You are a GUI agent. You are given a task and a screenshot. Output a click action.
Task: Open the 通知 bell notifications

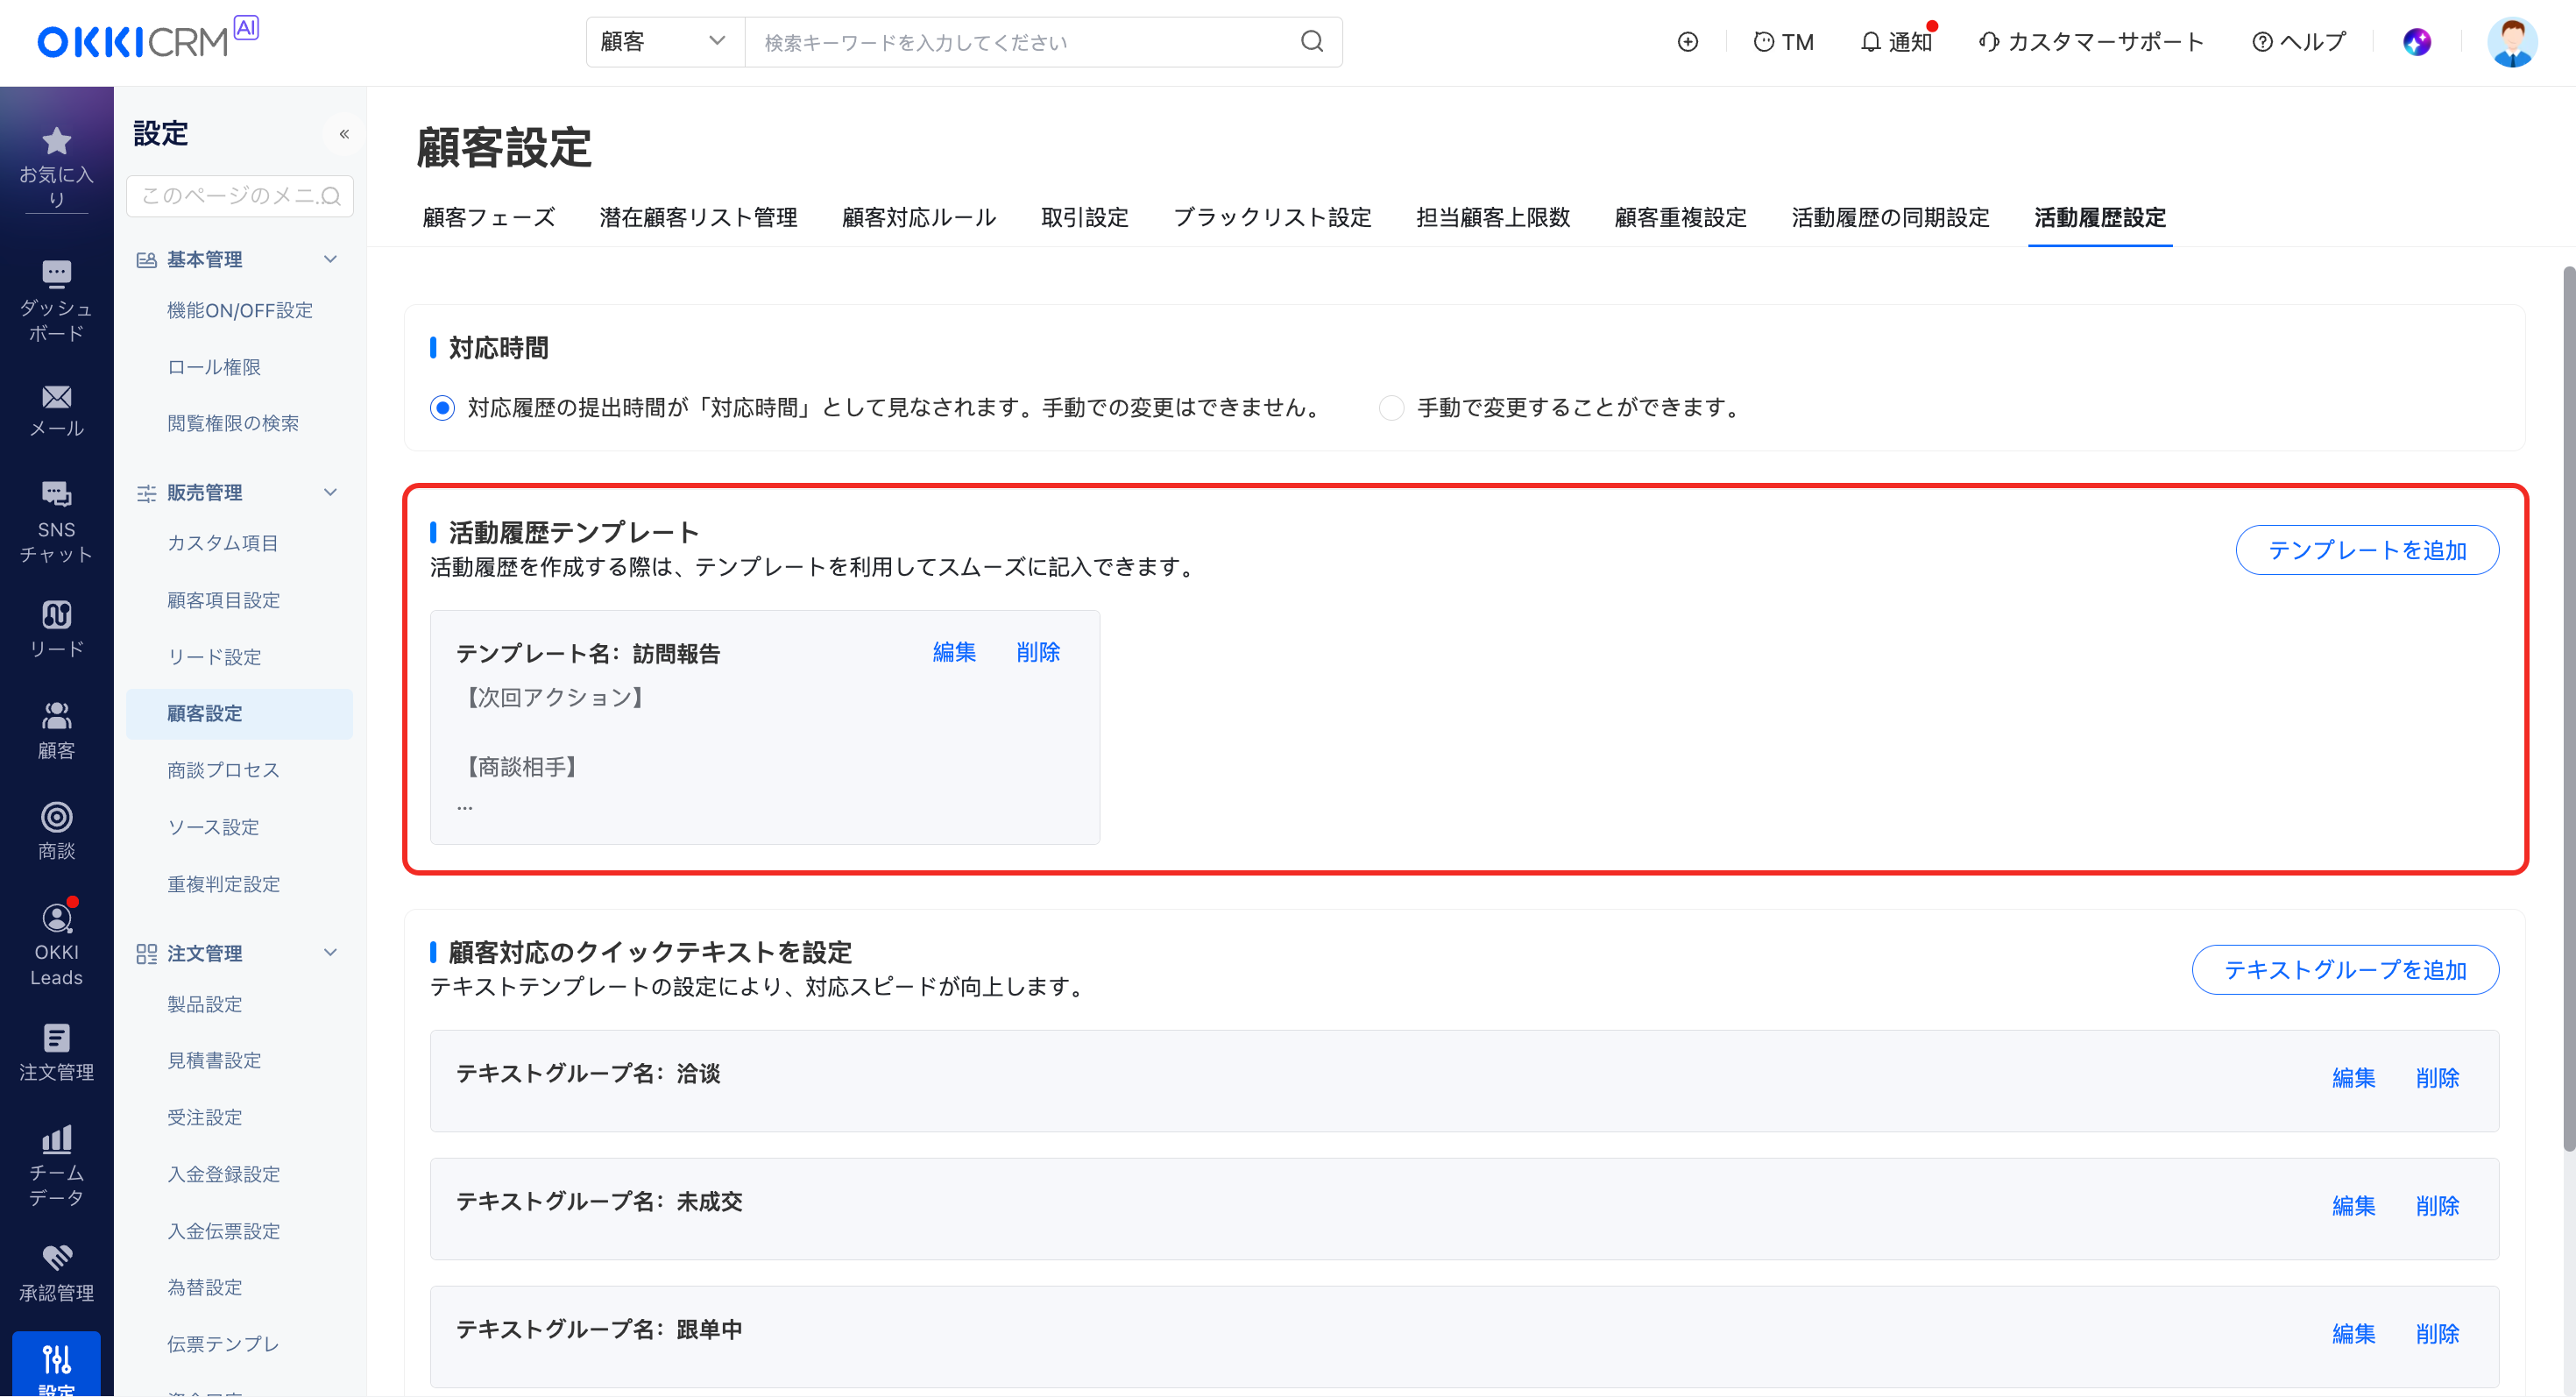point(1896,42)
